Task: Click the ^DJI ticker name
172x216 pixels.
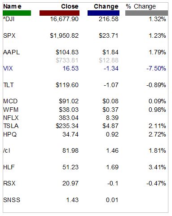Action: (x=9, y=19)
